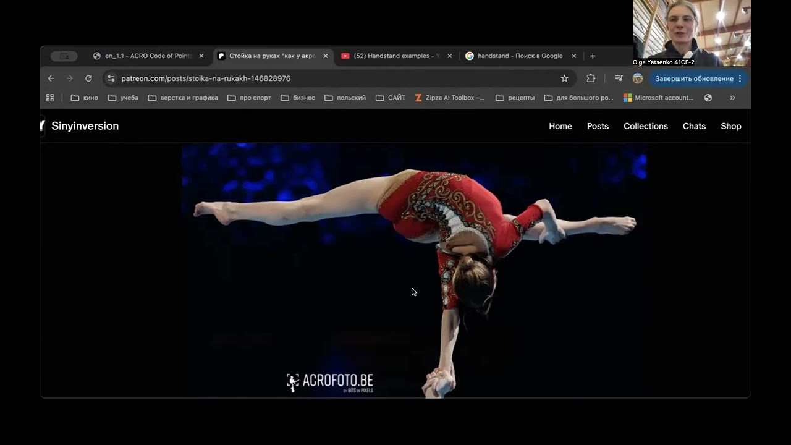Close the handstand Google search tab
Screen dimensions: 791x445
point(573,56)
